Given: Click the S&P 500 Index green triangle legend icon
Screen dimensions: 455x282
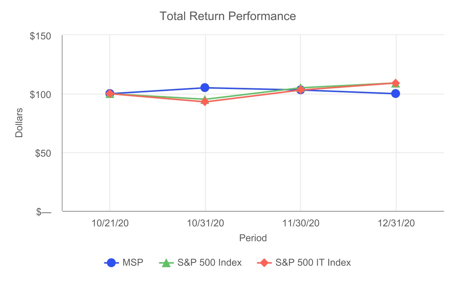Looking at the screenshot, I should pos(166,263).
